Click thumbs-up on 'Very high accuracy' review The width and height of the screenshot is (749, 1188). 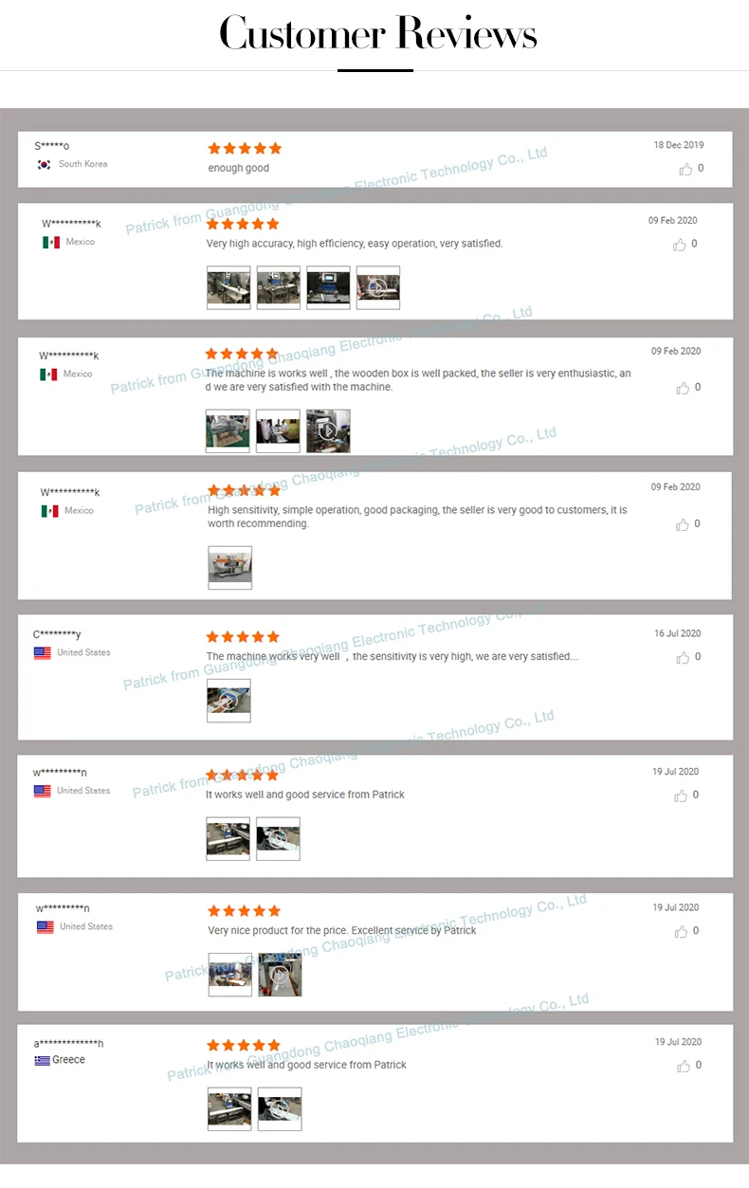tap(680, 245)
